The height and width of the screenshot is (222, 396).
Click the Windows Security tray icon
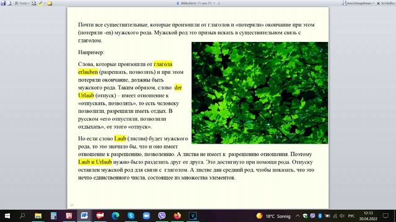(305, 216)
